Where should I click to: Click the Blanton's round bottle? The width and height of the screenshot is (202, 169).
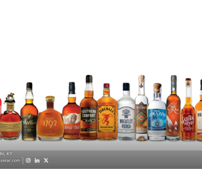[10, 116]
